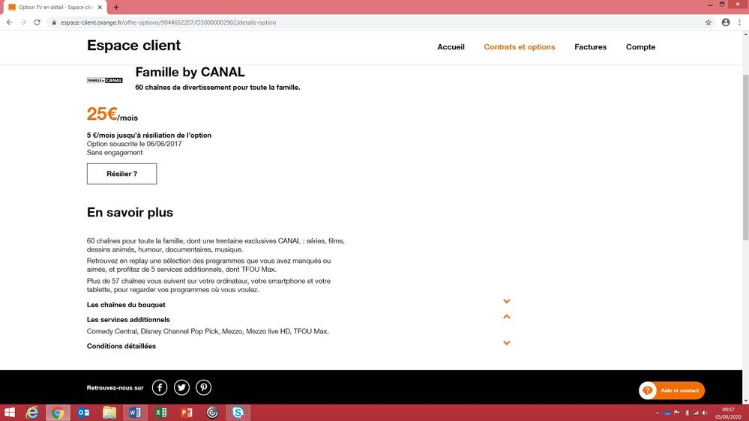Click the text Sans engagement
This screenshot has width=749, height=421.
coord(115,152)
